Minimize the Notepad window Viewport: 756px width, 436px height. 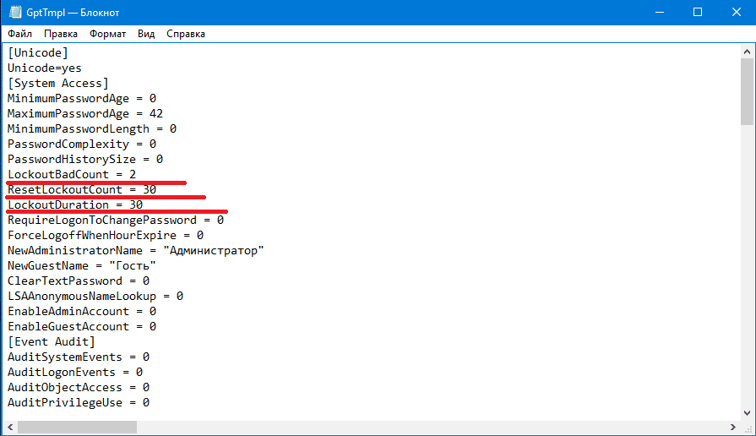(x=658, y=12)
